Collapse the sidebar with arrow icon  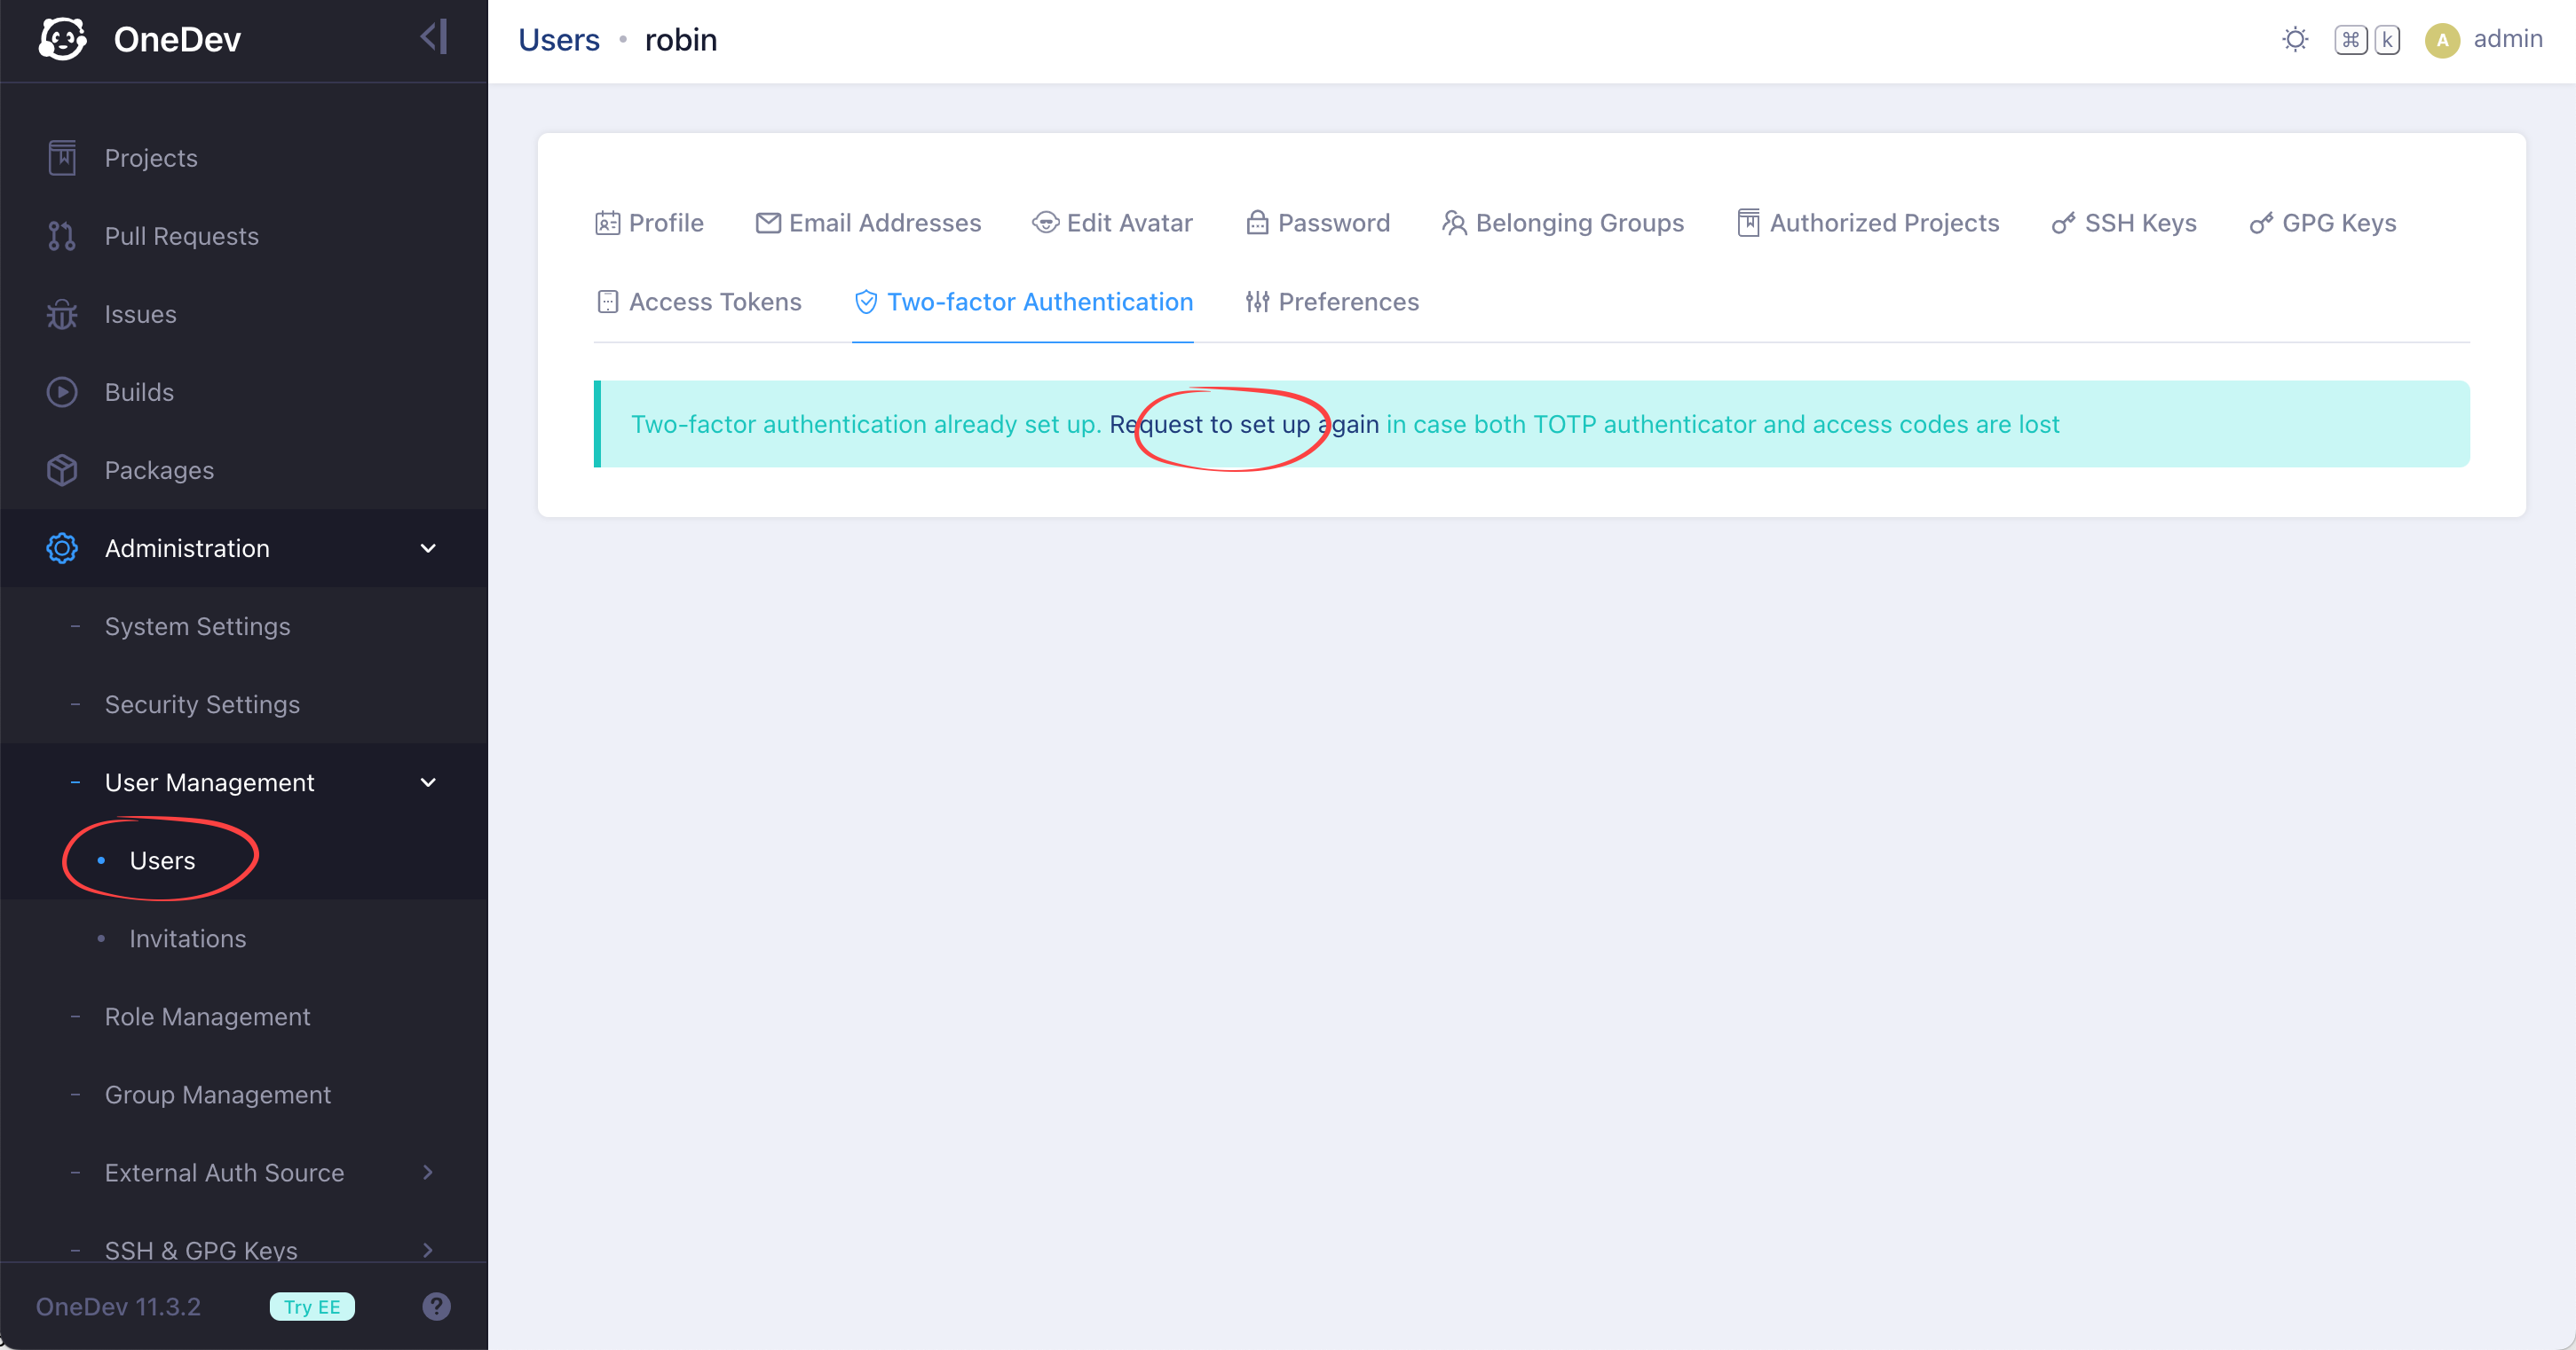(x=434, y=38)
